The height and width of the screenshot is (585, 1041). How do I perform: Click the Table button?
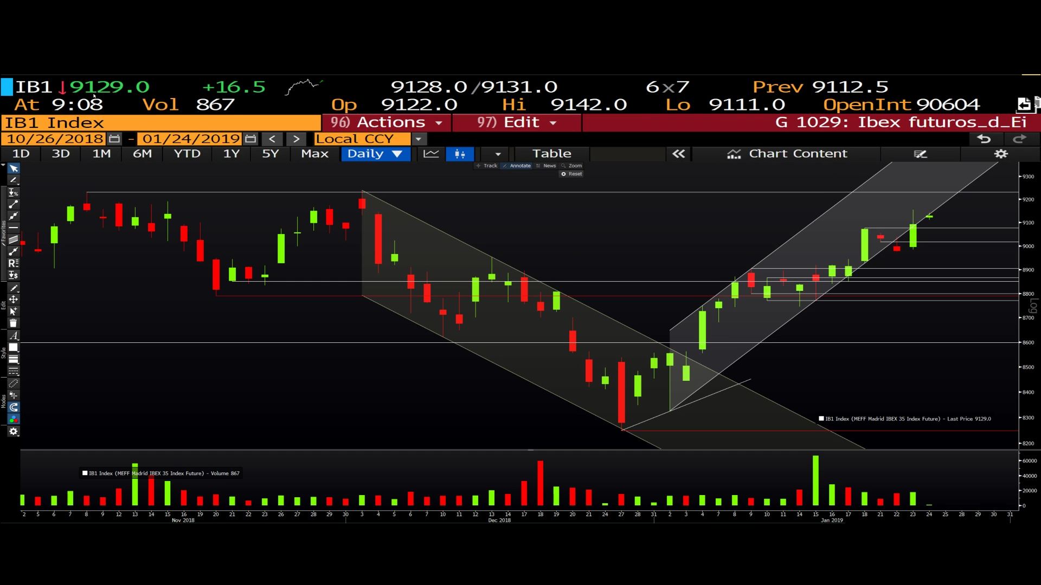[551, 154]
